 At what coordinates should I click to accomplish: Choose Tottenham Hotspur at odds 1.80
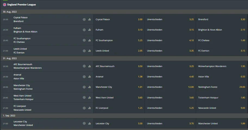coord(221,98)
